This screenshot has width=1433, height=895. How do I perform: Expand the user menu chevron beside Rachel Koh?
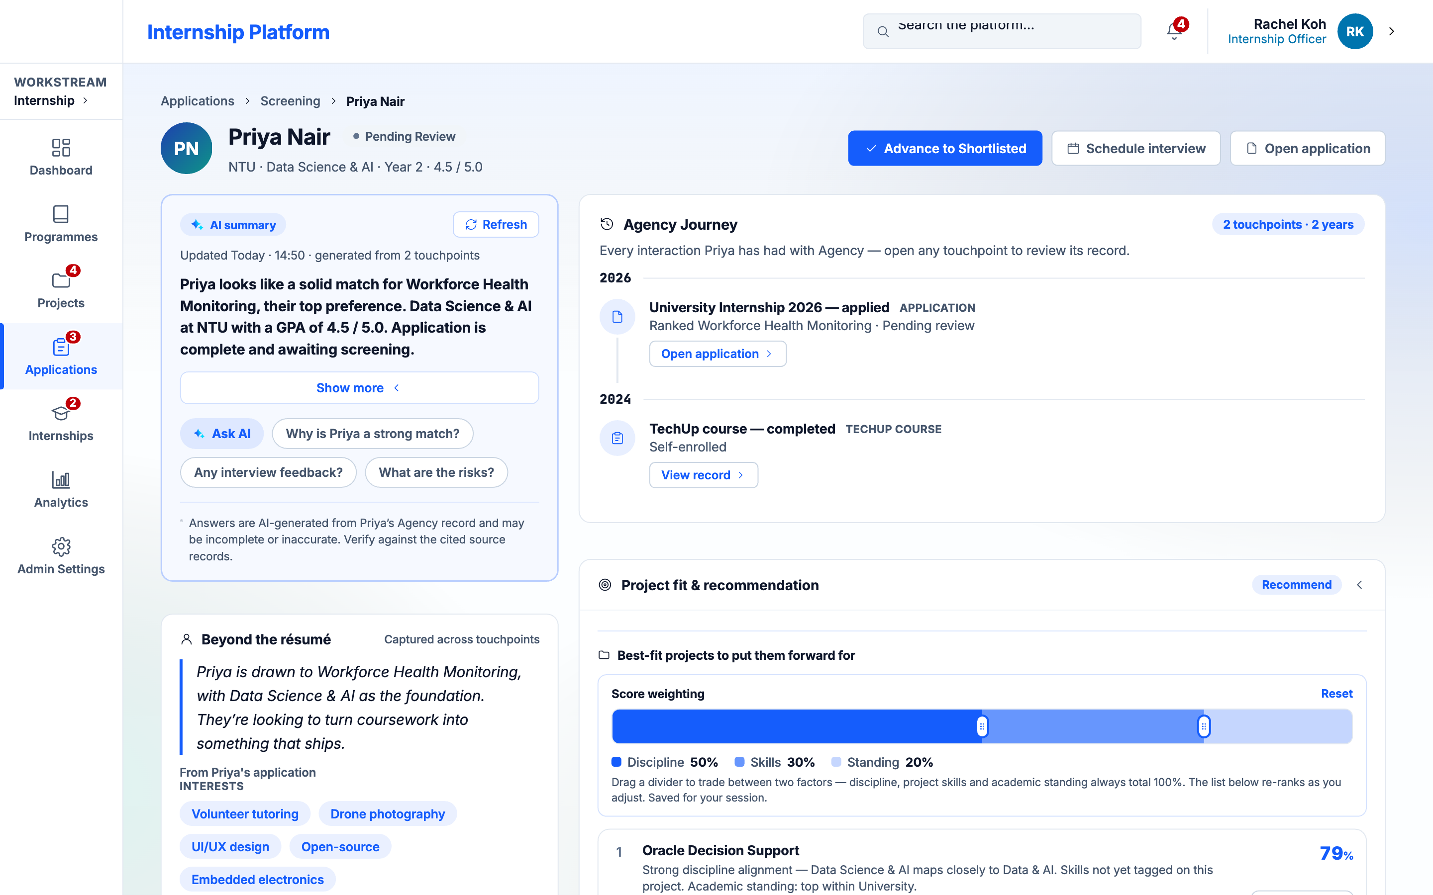tap(1392, 31)
